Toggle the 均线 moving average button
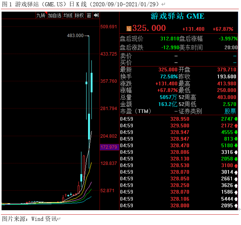The image size is (241, 225). click(x=68, y=15)
